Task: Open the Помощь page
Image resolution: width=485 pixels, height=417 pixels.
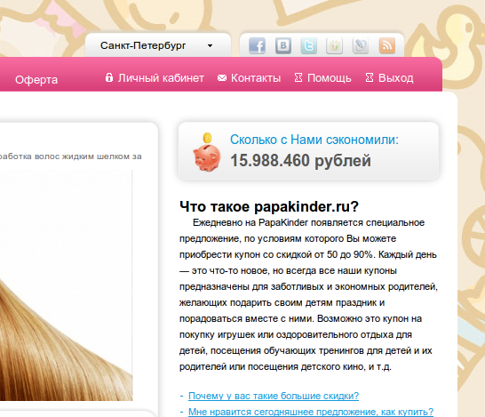Action: tap(329, 78)
